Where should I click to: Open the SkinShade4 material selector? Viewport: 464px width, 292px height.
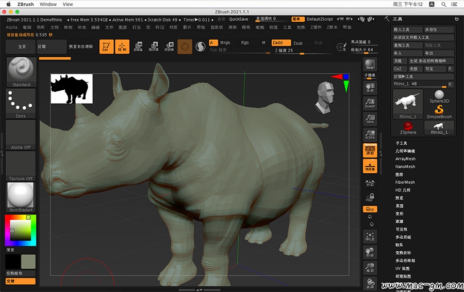21,197
